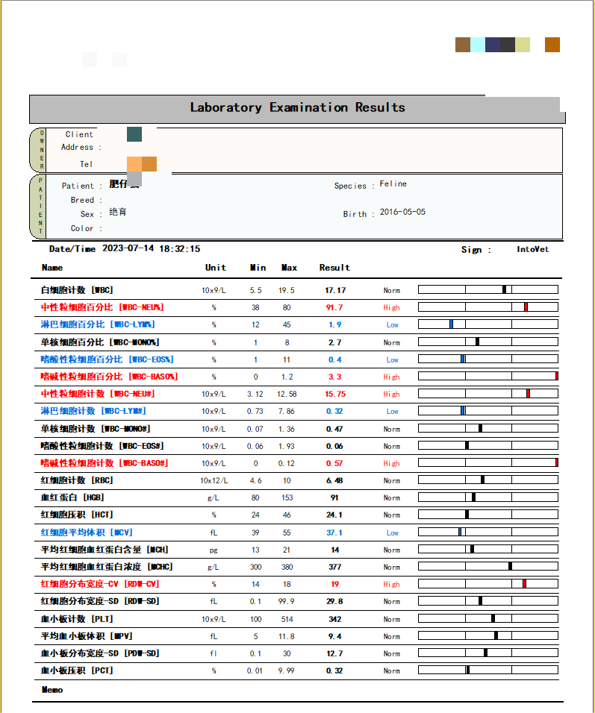Viewport: 595px width, 713px height.
Task: Select the PLT row result 342
Action: [x=335, y=619]
